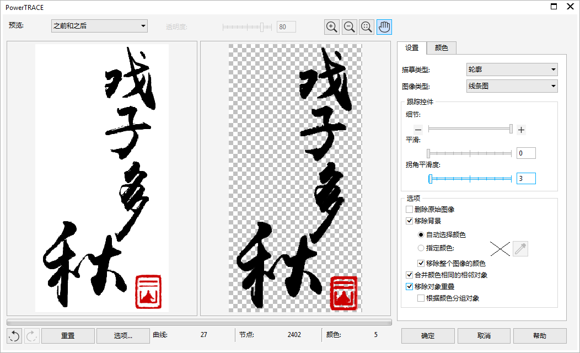Screen dimensions: 580x353
Task: Uncheck the 移除背景 option
Action: pos(409,220)
